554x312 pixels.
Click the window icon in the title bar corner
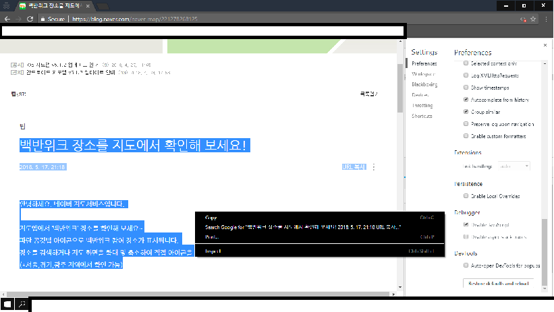(6, 5)
